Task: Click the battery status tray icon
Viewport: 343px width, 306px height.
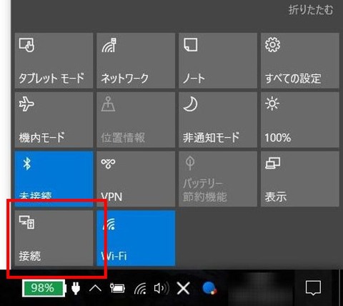Action: 117,288
